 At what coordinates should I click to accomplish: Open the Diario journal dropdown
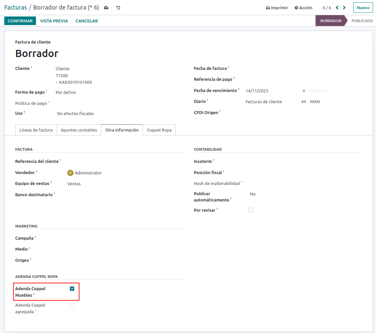point(270,102)
